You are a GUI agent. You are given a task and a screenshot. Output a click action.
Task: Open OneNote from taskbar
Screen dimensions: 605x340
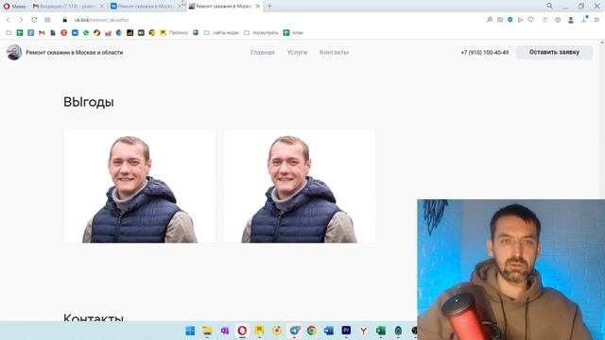[225, 331]
